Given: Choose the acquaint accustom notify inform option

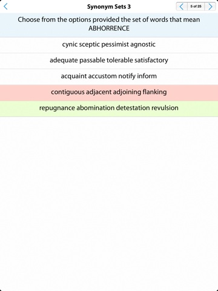Looking at the screenshot, I should point(109,76).
